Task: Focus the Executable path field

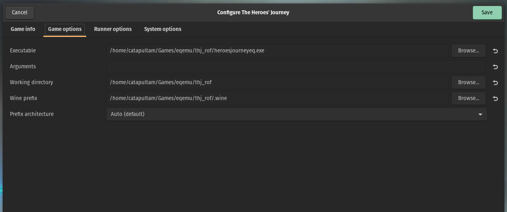Action: coord(277,51)
